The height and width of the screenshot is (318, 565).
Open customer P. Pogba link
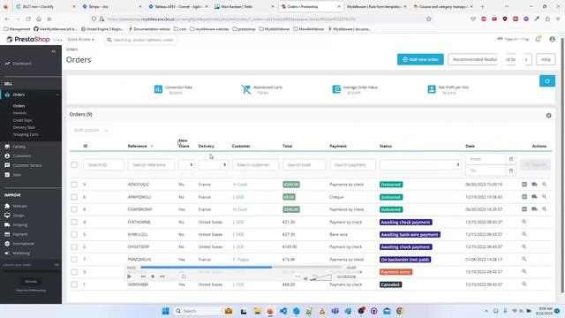pyautogui.click(x=241, y=260)
